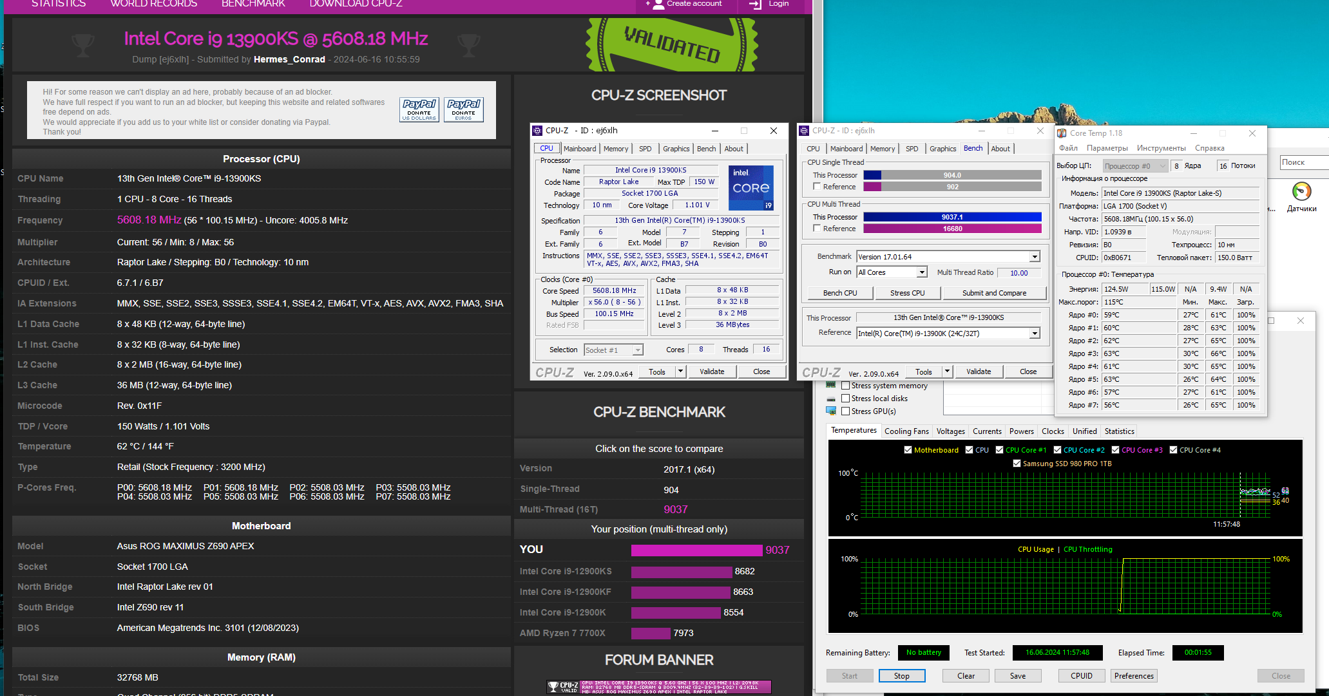
Task: Click the VALIDATED stamp badge
Action: tap(671, 44)
